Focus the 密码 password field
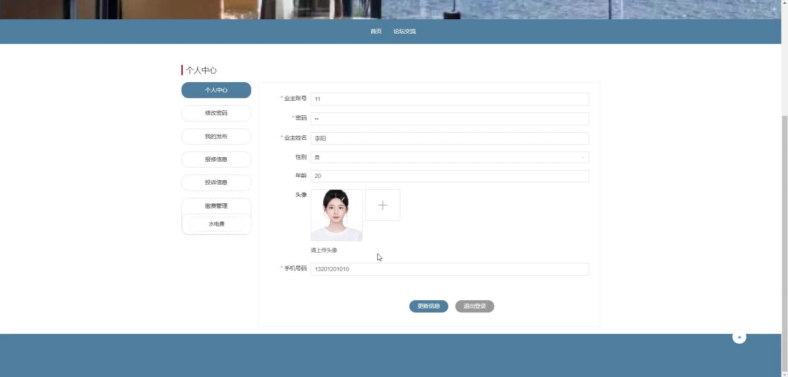This screenshot has width=788, height=377. [450, 119]
